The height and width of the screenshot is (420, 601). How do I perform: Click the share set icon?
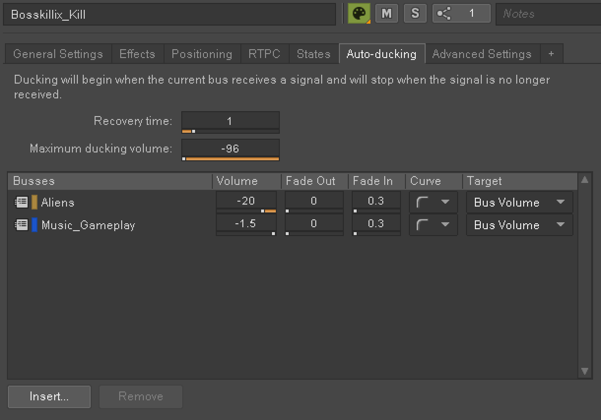(444, 14)
